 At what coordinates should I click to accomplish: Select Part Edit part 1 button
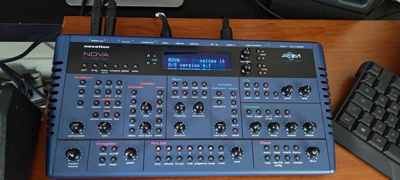(x=158, y=148)
